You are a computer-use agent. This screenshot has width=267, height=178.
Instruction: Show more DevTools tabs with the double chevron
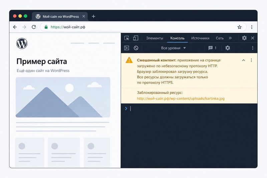click(x=230, y=38)
